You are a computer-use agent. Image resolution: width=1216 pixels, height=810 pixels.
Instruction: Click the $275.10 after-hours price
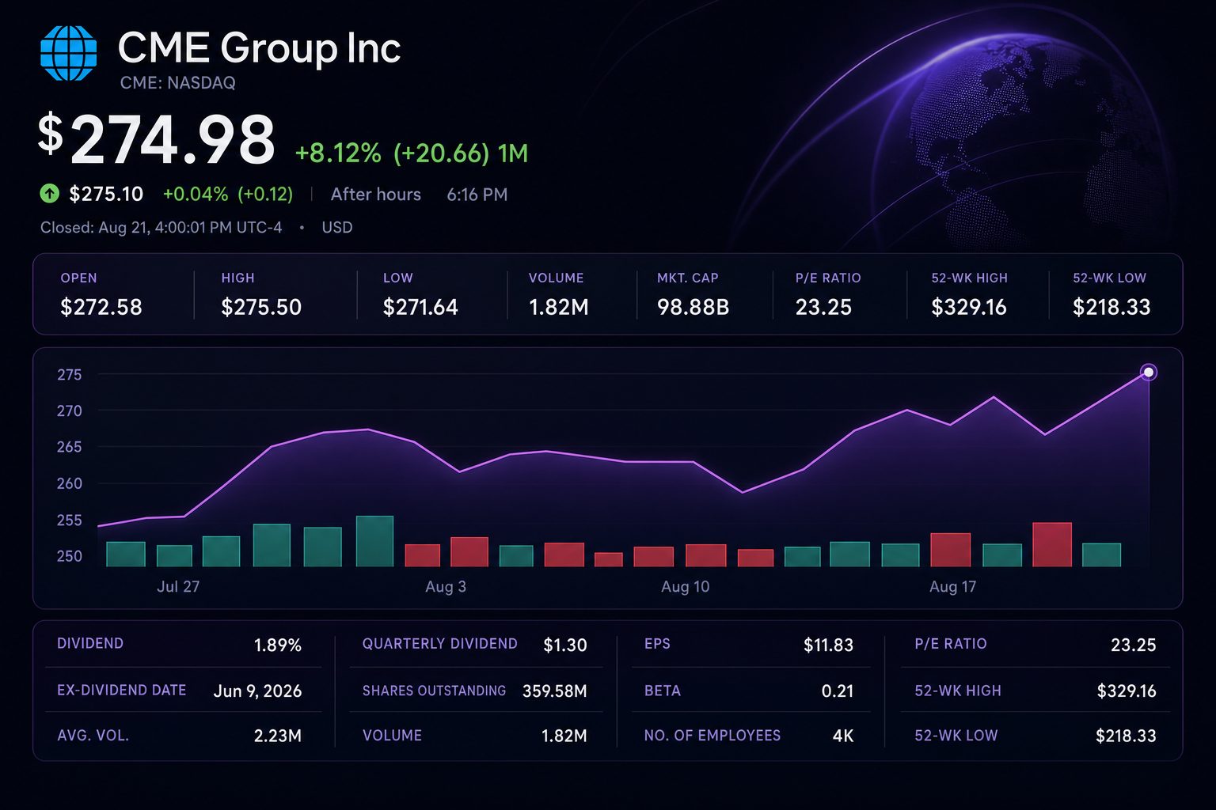pyautogui.click(x=106, y=194)
